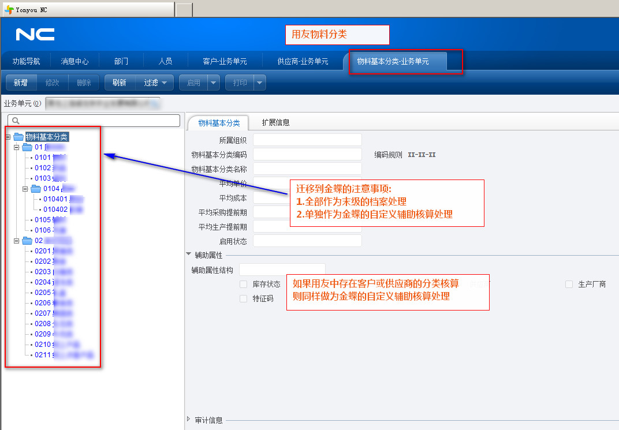Screen dimensions: 619x430
Task: Toggle the 生产厂商 checkbox
Action: coord(569,284)
